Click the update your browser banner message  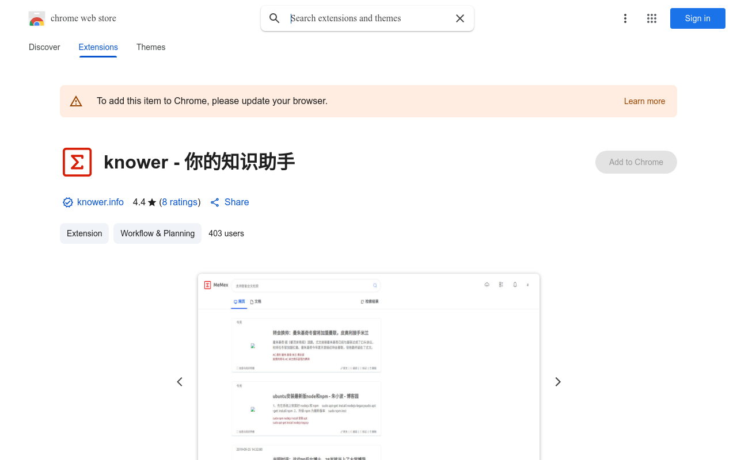212,101
